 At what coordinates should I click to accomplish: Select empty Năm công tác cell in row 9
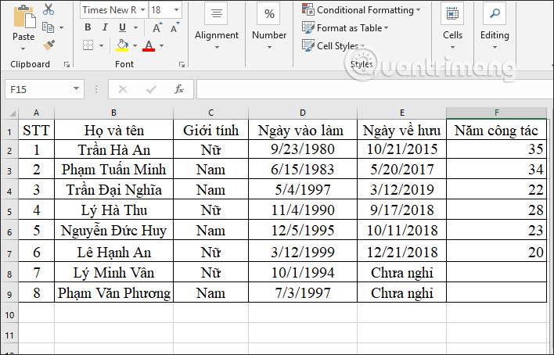[496, 292]
